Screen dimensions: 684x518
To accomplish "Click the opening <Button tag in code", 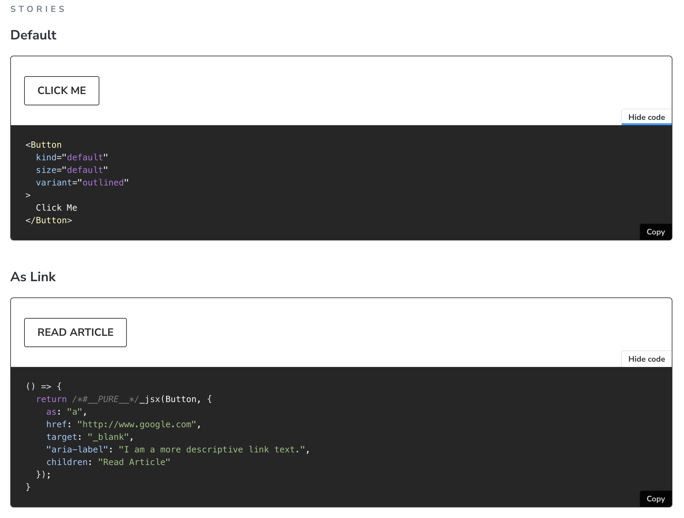I will point(44,145).
